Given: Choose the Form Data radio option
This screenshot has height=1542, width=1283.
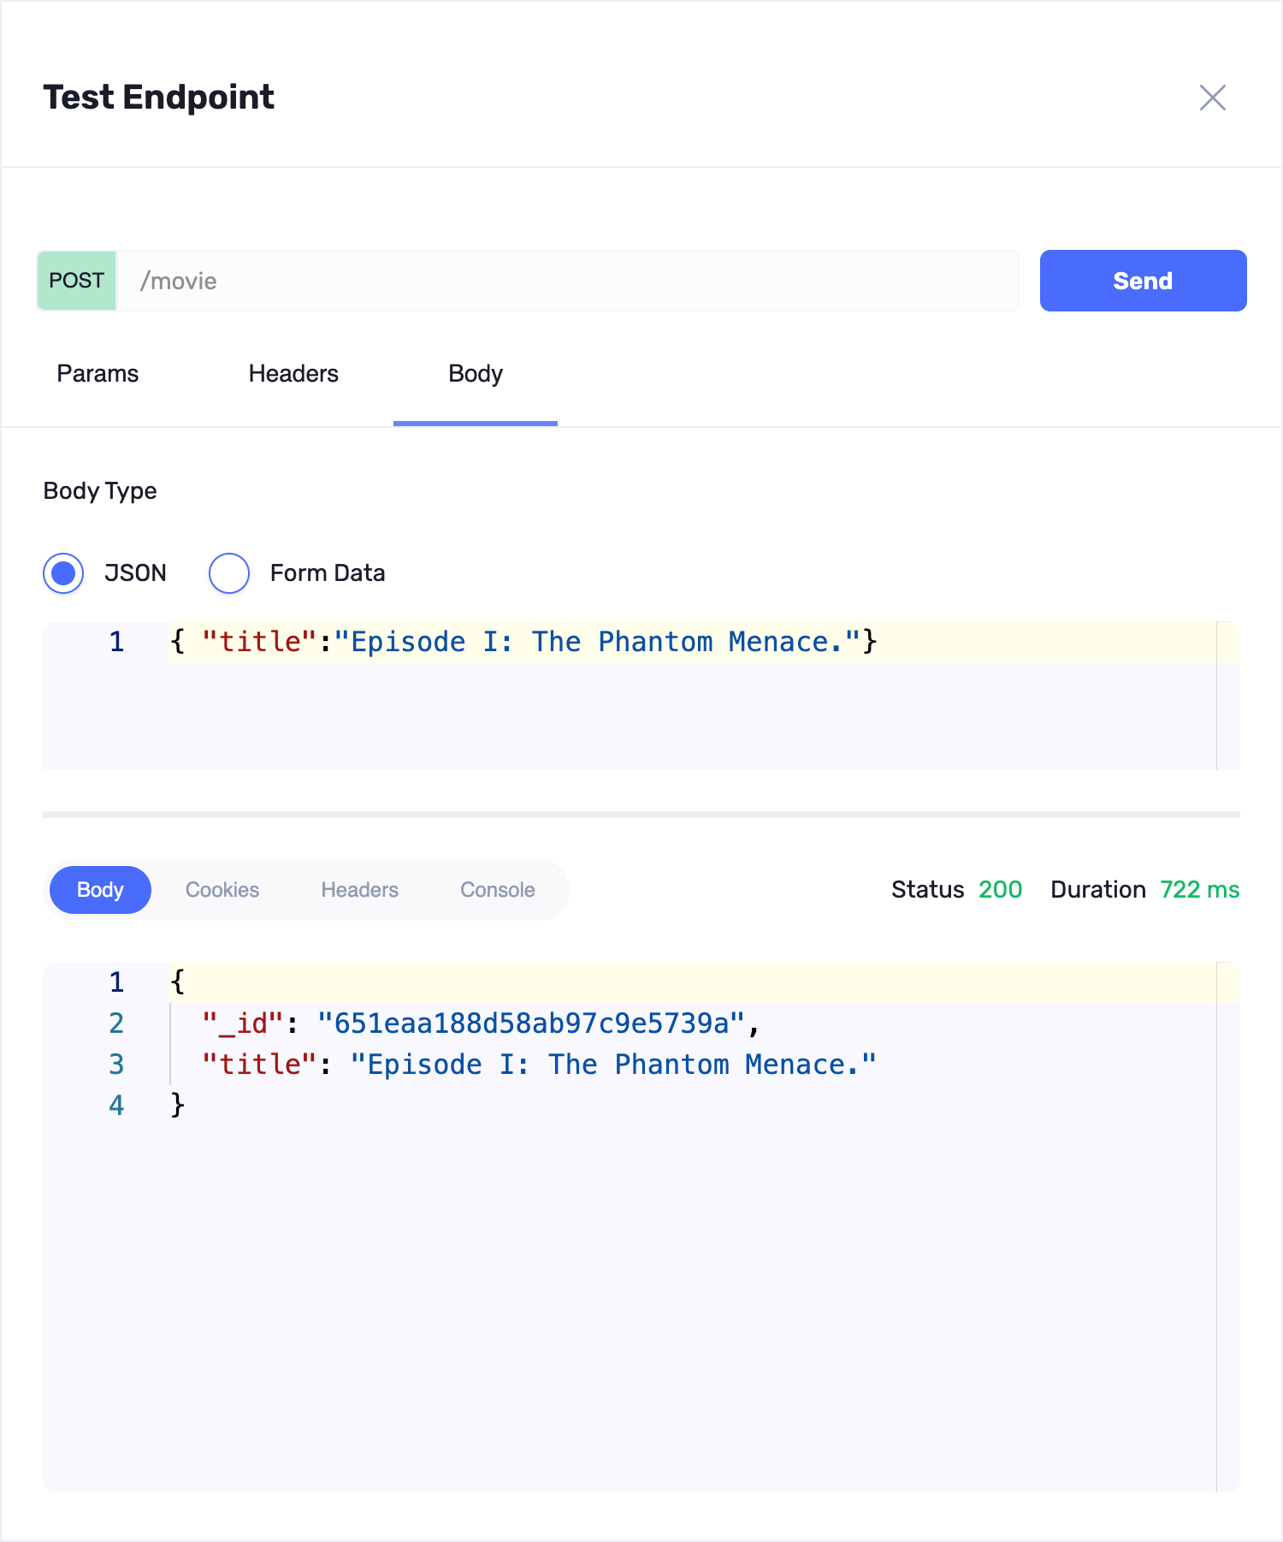Looking at the screenshot, I should 229,573.
